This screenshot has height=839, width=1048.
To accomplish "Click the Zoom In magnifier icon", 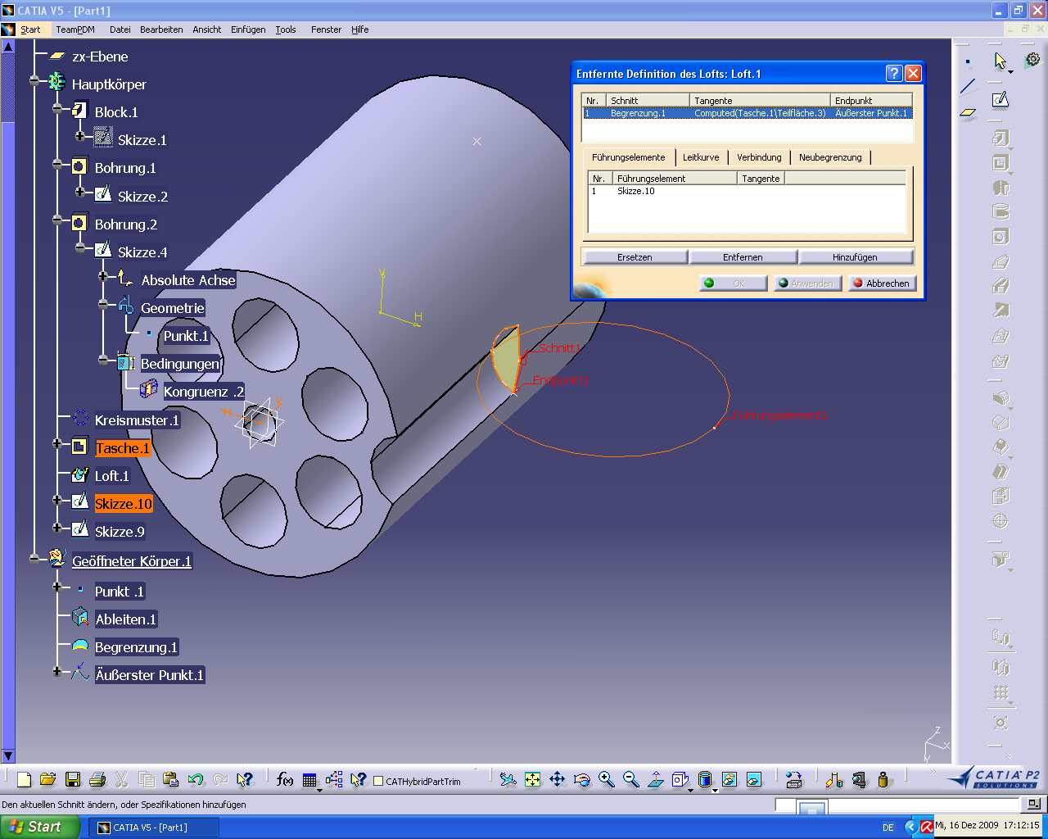I will click(607, 779).
